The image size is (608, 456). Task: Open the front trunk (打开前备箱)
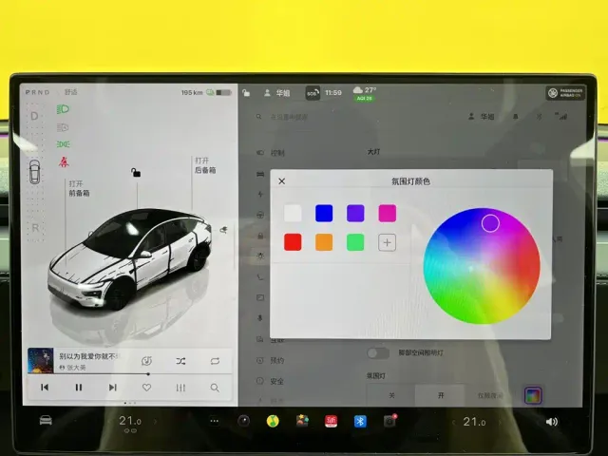(x=79, y=188)
